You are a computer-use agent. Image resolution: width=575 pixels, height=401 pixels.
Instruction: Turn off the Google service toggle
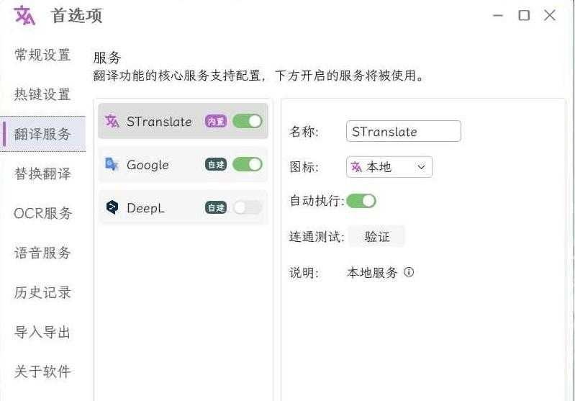[x=247, y=164]
